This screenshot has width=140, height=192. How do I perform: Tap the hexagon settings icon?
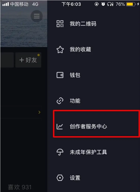[x=60, y=178]
